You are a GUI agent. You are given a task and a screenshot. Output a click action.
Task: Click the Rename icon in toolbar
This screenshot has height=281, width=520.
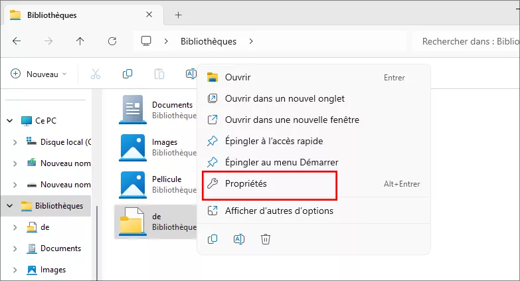point(191,74)
